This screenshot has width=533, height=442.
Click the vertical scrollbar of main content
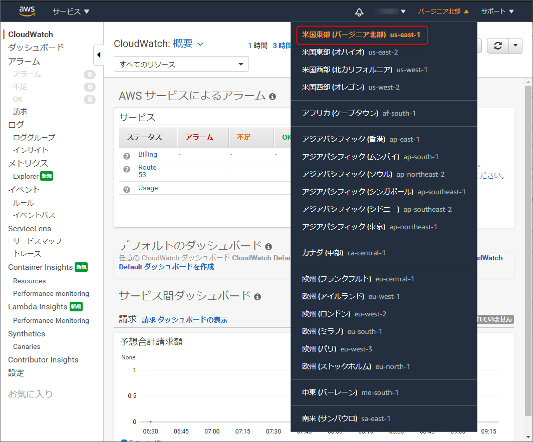tap(527, 251)
